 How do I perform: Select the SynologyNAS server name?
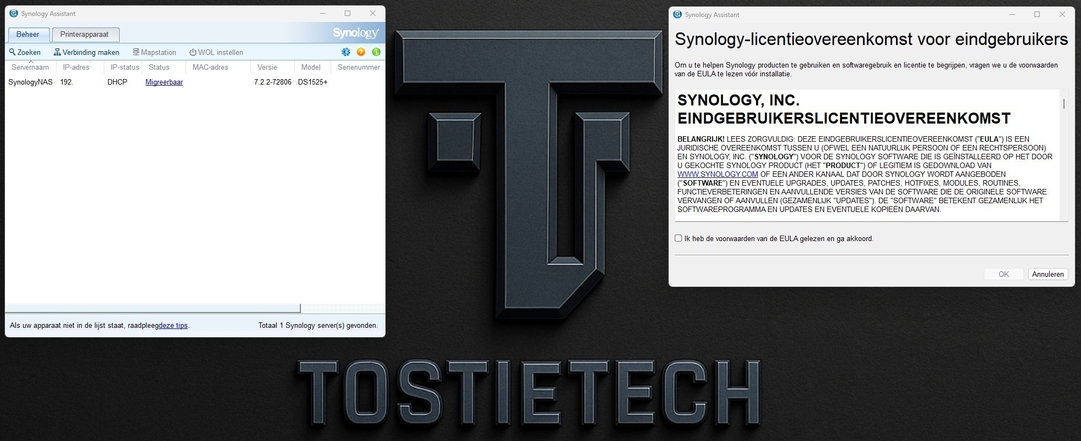(31, 82)
